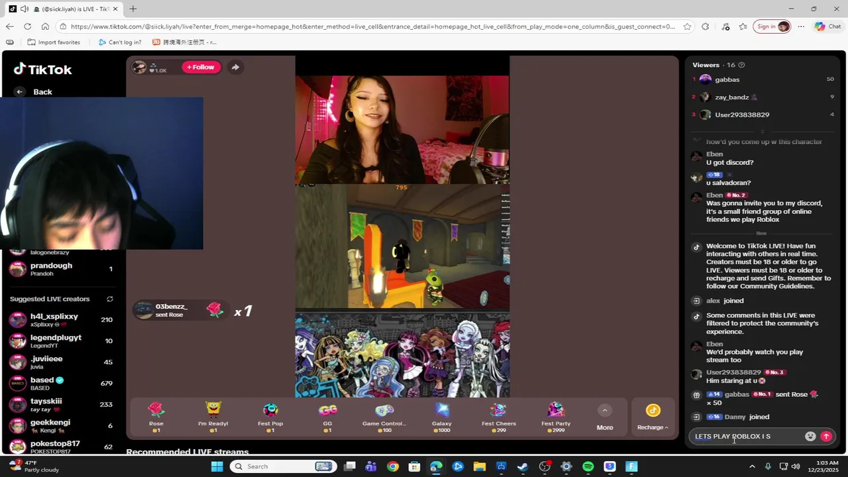This screenshot has height=477, width=848.
Task: Send the GG gift
Action: pyautogui.click(x=327, y=417)
